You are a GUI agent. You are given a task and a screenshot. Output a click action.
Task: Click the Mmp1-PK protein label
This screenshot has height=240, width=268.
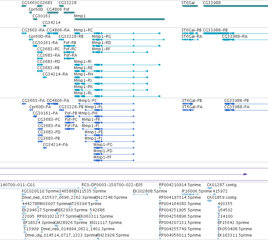click(x=91, y=120)
